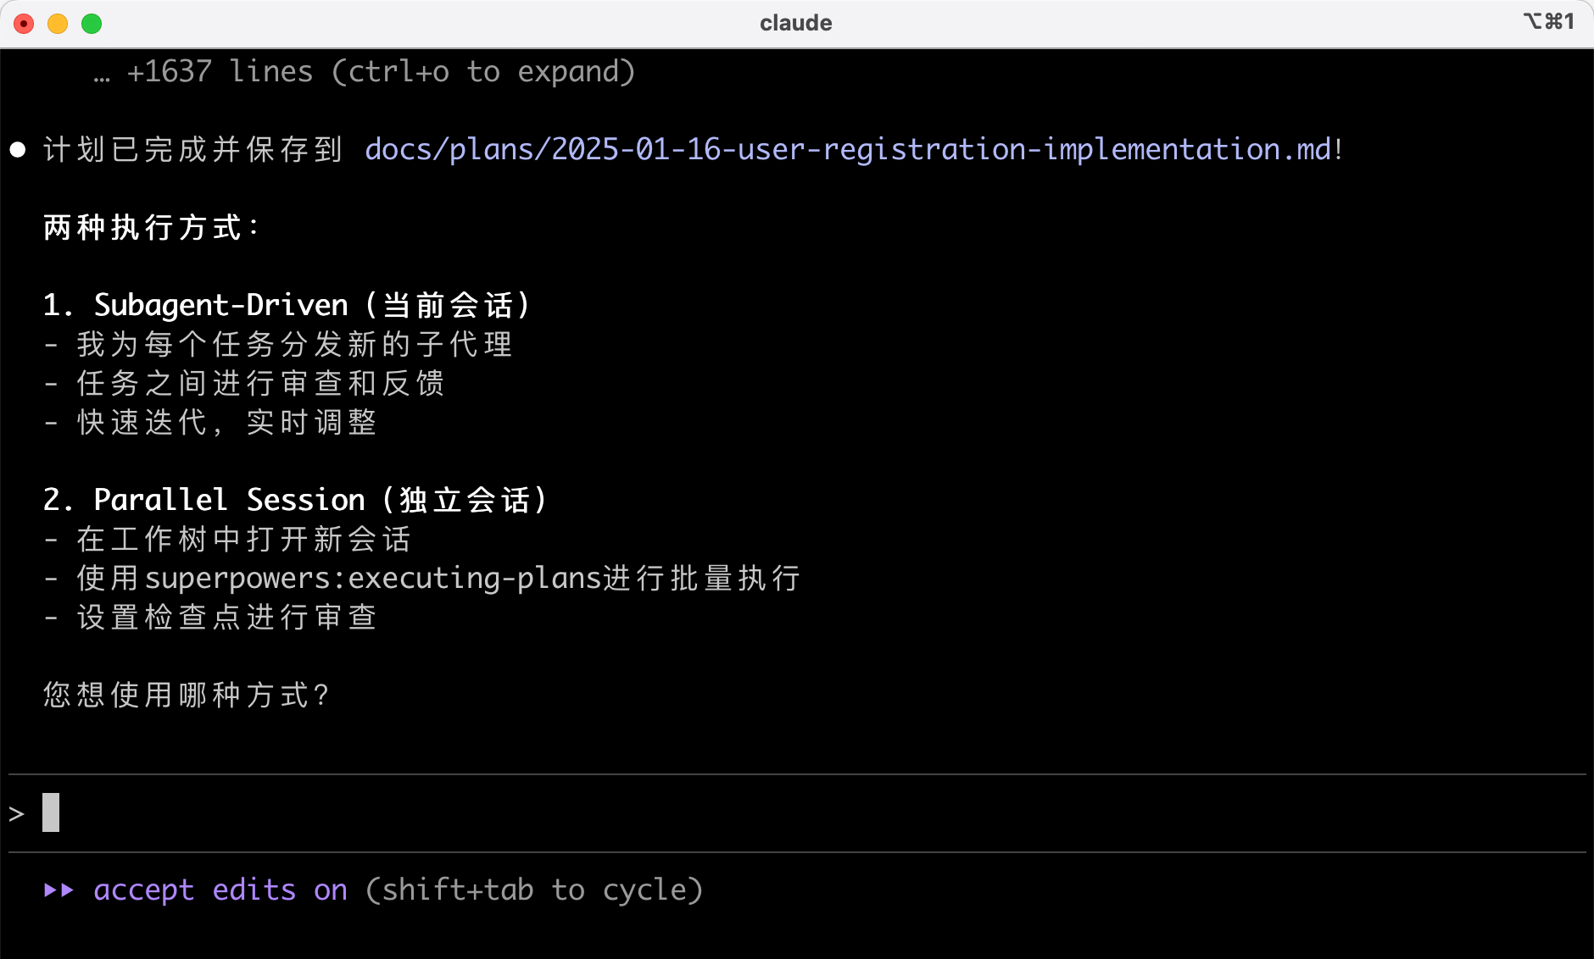Click line 我为每个任务分发新的子代理
Viewport: 1594px width, 959px height.
(278, 345)
